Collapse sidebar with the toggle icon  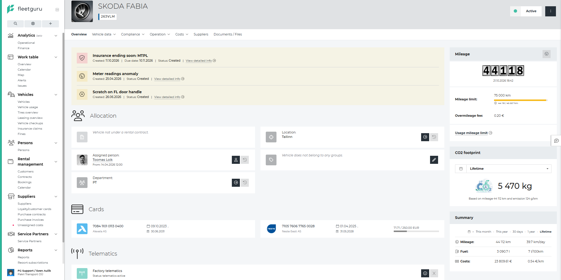pyautogui.click(x=57, y=10)
